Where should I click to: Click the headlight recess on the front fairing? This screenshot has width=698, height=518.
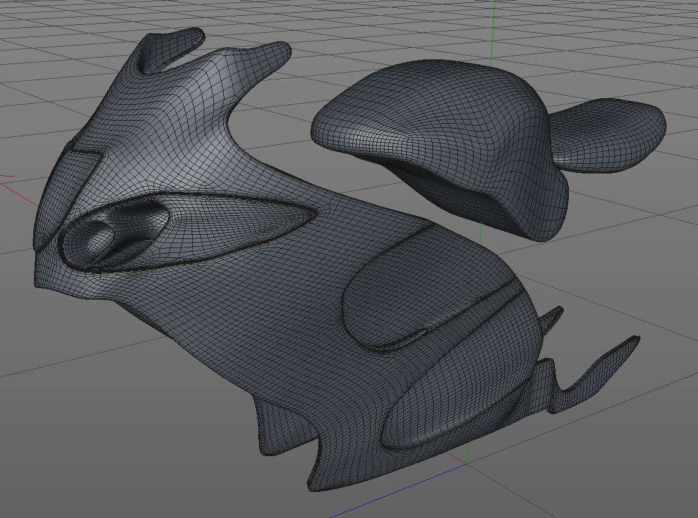click(x=115, y=235)
